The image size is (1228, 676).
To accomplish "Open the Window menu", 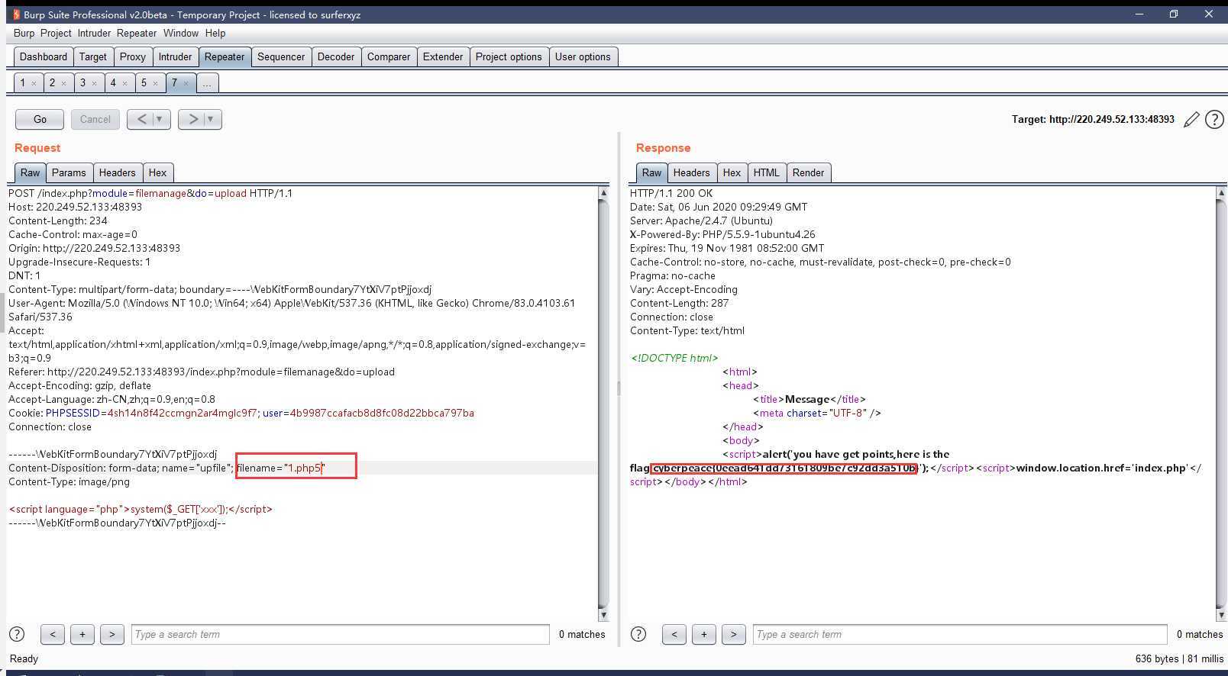I will [181, 33].
